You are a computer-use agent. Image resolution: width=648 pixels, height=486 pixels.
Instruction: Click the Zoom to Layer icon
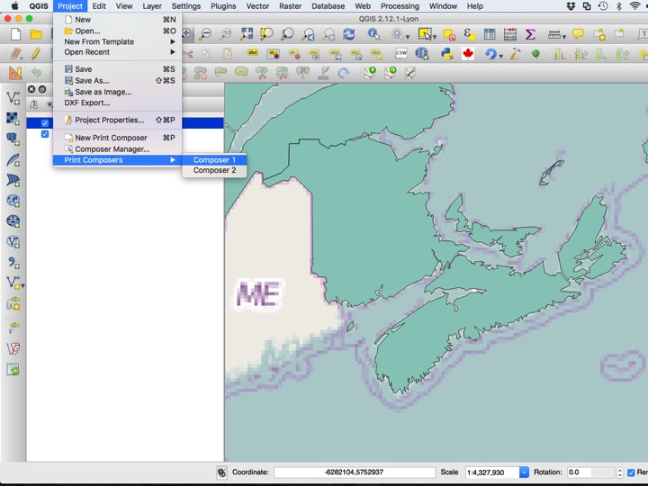coord(287,34)
